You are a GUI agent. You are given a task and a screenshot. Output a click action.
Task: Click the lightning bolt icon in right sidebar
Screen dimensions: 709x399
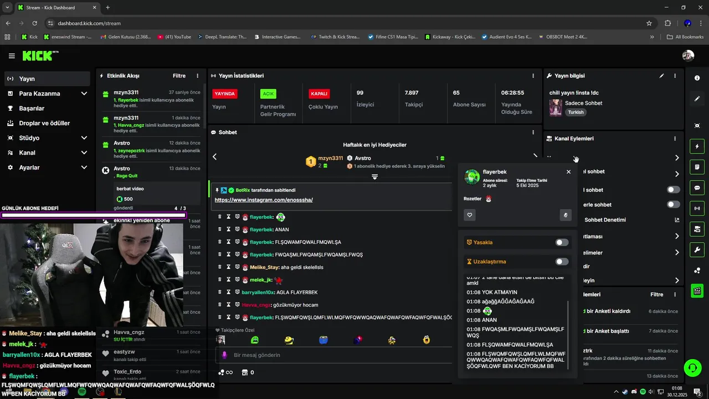point(697,147)
